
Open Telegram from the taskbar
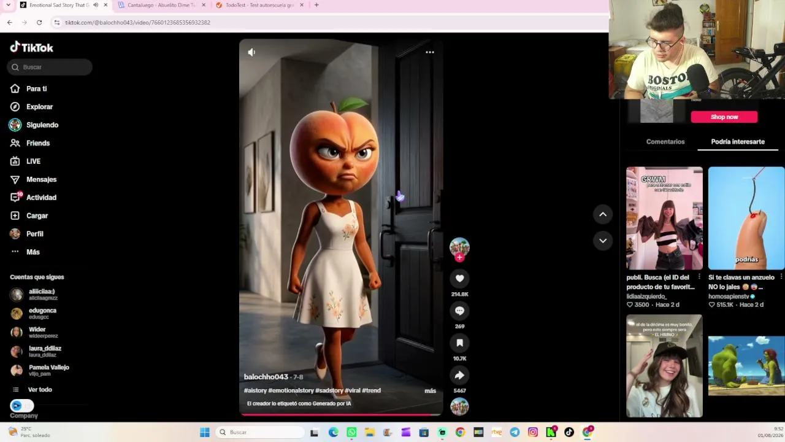tap(515, 432)
